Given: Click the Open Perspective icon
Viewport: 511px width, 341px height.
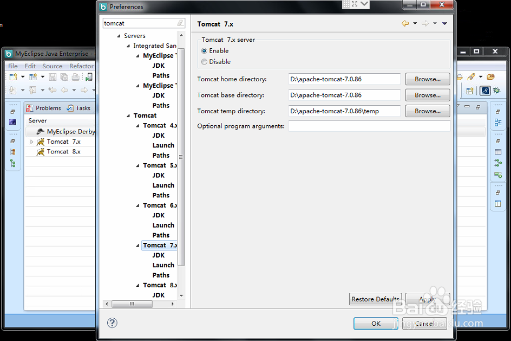Looking at the screenshot, I should tap(470, 91).
